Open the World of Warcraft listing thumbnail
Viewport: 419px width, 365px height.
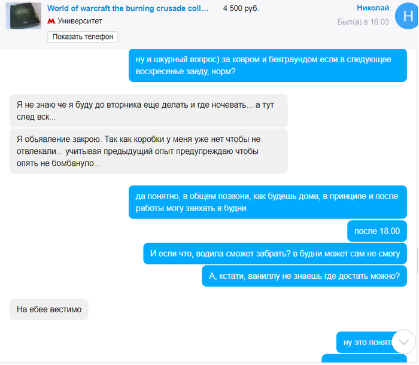(23, 16)
